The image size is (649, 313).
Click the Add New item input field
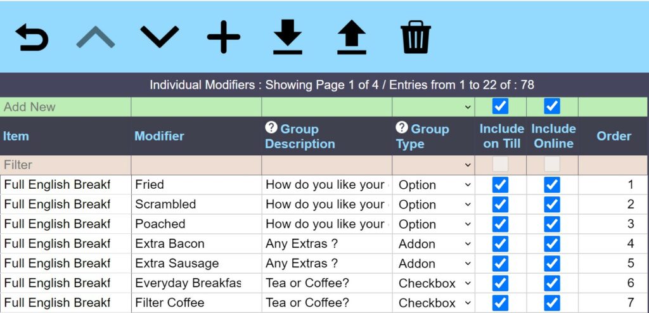[65, 107]
